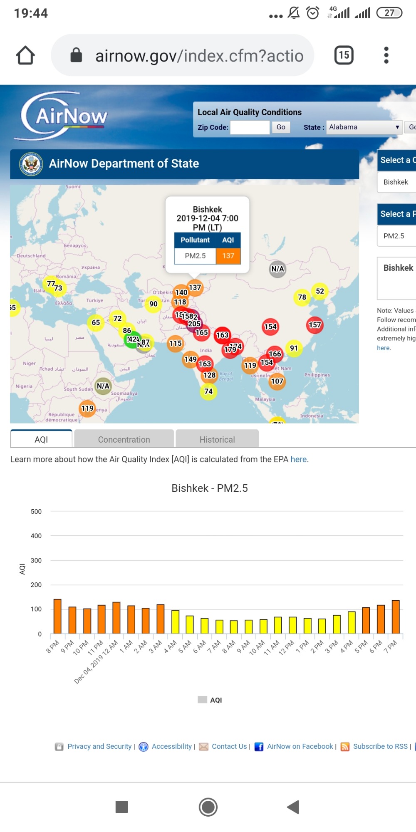
Task: Click the gray N/A map marker in Mongolia
Action: [277, 269]
